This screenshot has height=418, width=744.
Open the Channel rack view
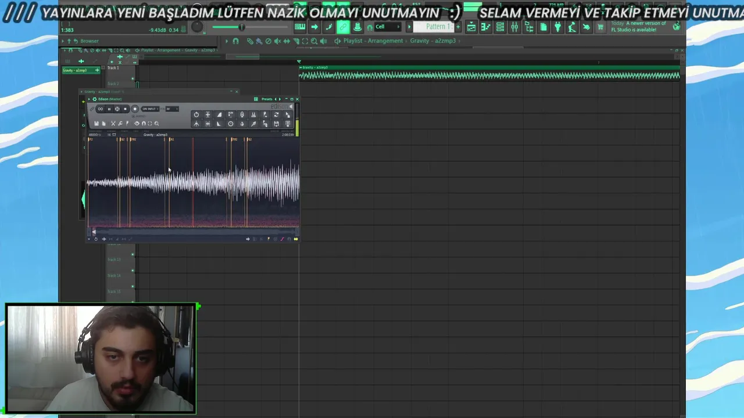pyautogui.click(x=500, y=27)
